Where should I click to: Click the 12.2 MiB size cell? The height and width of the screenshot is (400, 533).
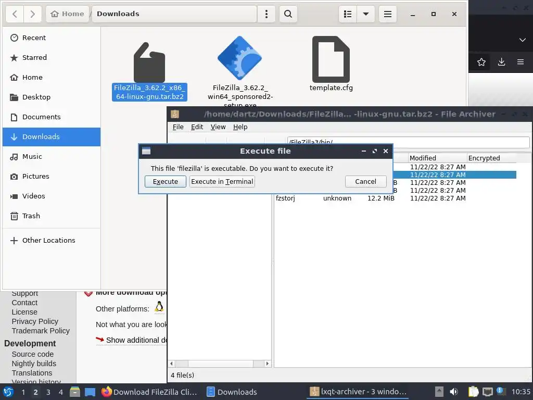coord(380,198)
